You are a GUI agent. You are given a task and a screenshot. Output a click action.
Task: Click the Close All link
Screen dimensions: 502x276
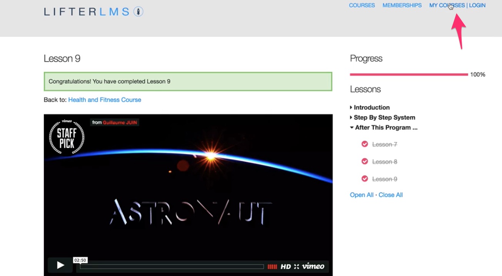coord(390,195)
